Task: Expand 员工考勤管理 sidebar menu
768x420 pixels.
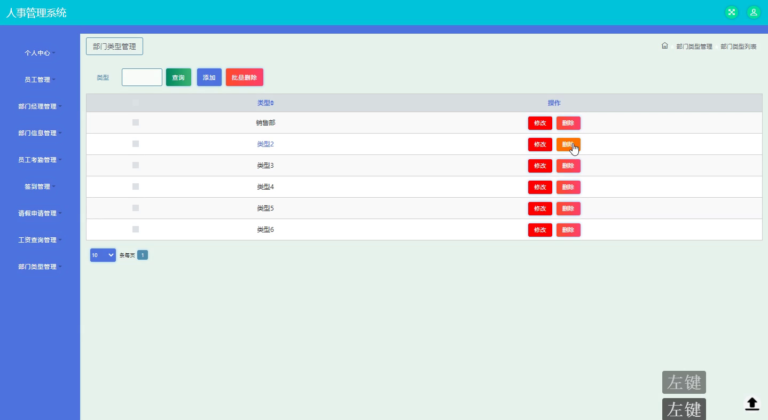Action: (x=40, y=160)
